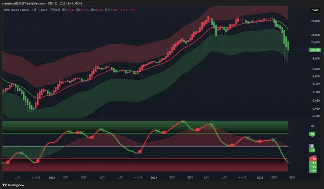Open the TWD currency selector

pyautogui.click(x=315, y=10)
